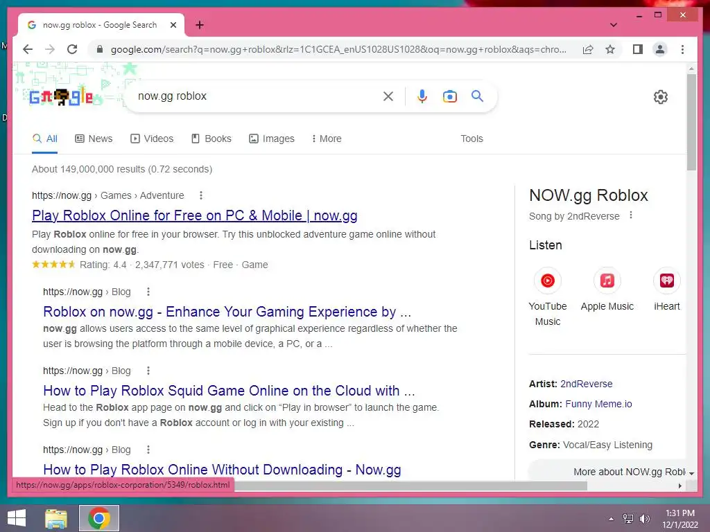Open the Chrome side panel

click(x=638, y=49)
